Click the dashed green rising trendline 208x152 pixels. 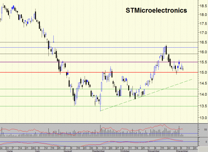click(146, 95)
